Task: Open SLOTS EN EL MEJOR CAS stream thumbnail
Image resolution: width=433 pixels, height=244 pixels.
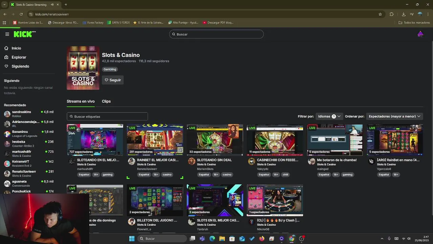Action: (215, 200)
